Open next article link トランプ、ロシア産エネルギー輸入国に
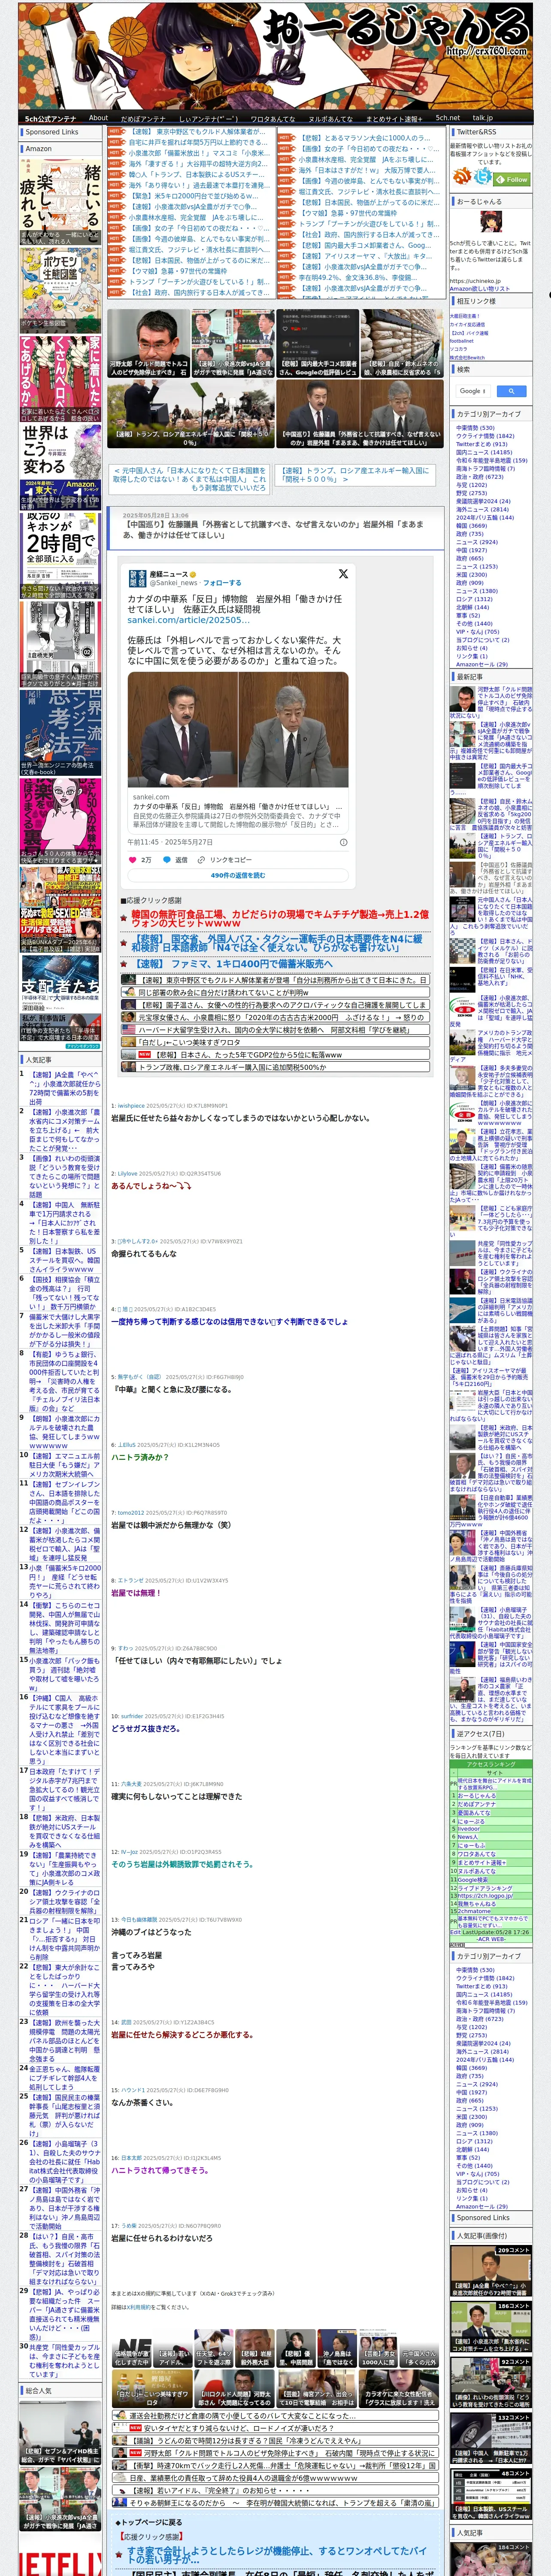Viewport: 551px width, 2576px height. (355, 474)
